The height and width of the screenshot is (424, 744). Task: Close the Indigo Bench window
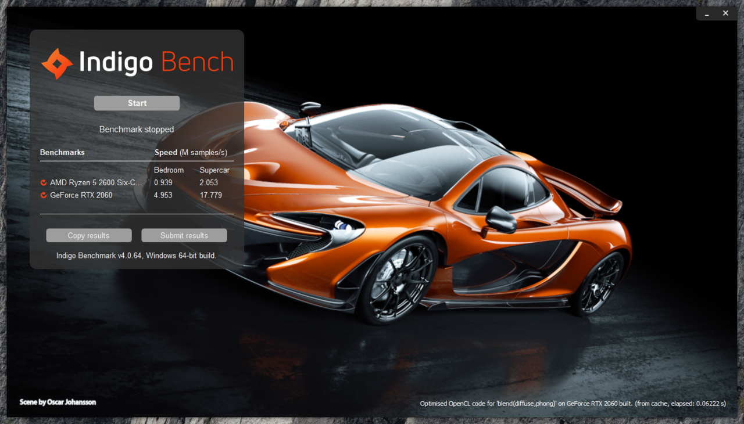pyautogui.click(x=725, y=13)
